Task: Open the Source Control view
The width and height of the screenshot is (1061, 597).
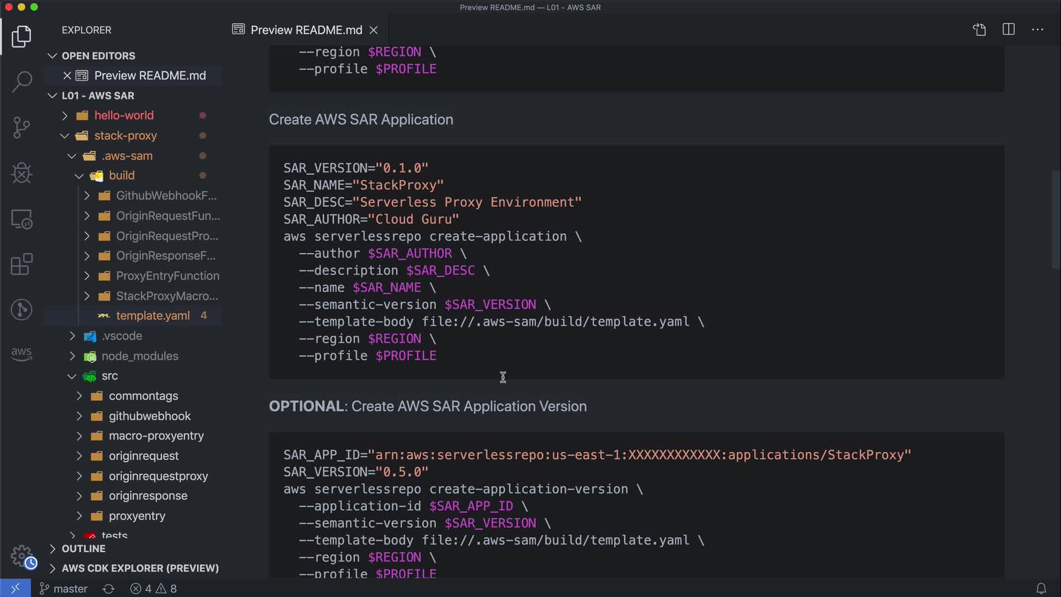Action: coord(22,127)
